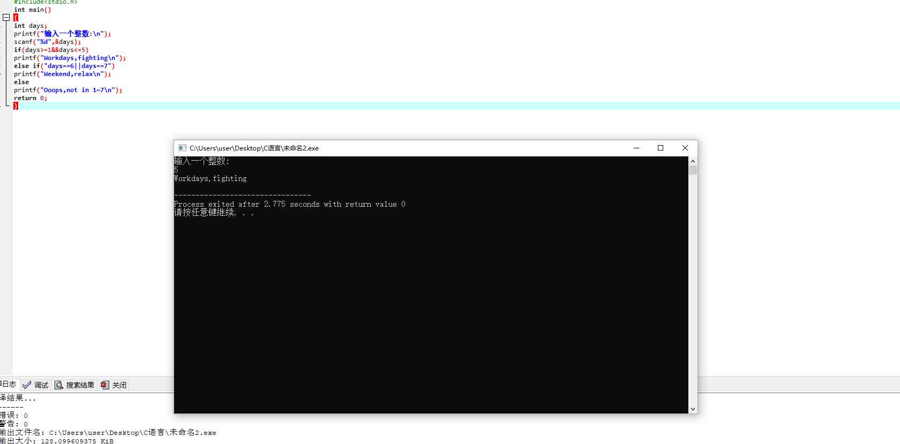
Task: Click 'Workdays,fighting' in console output
Action: click(x=211, y=179)
